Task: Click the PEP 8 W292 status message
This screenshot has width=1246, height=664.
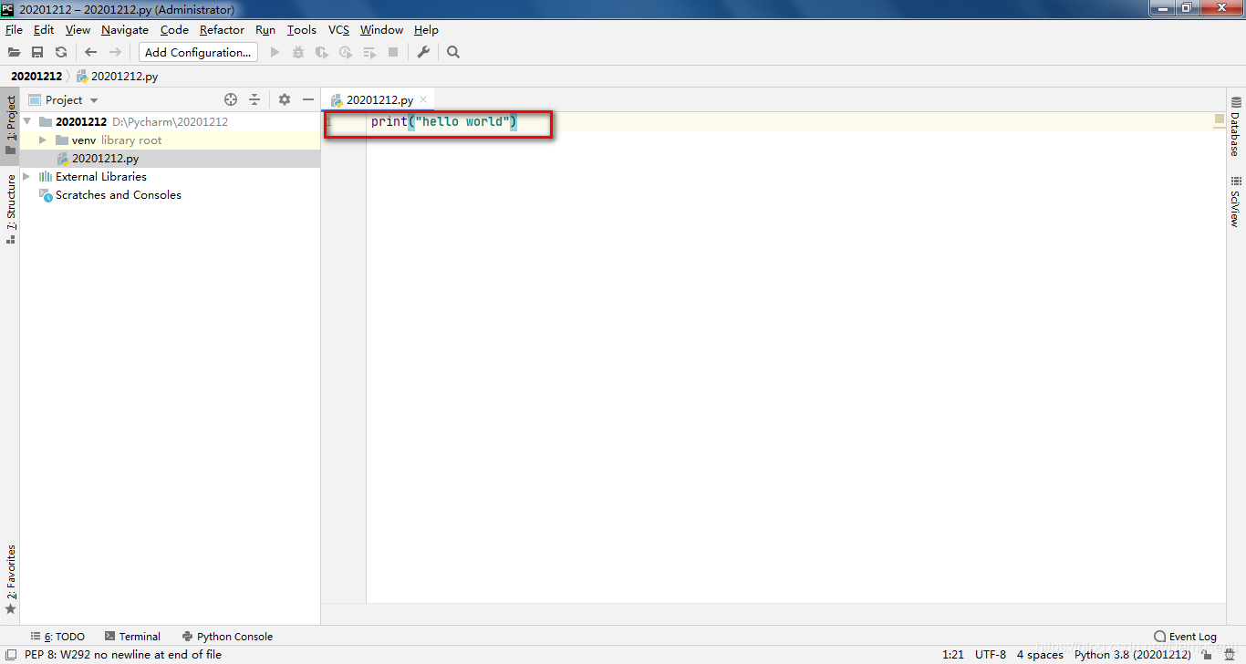Action: pos(123,655)
